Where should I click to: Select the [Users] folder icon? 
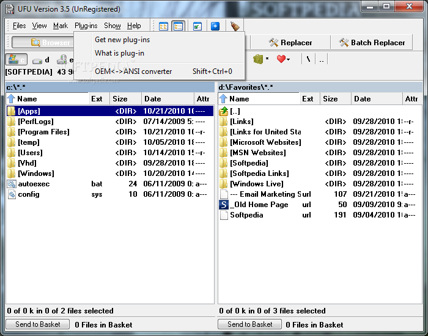pos(11,153)
